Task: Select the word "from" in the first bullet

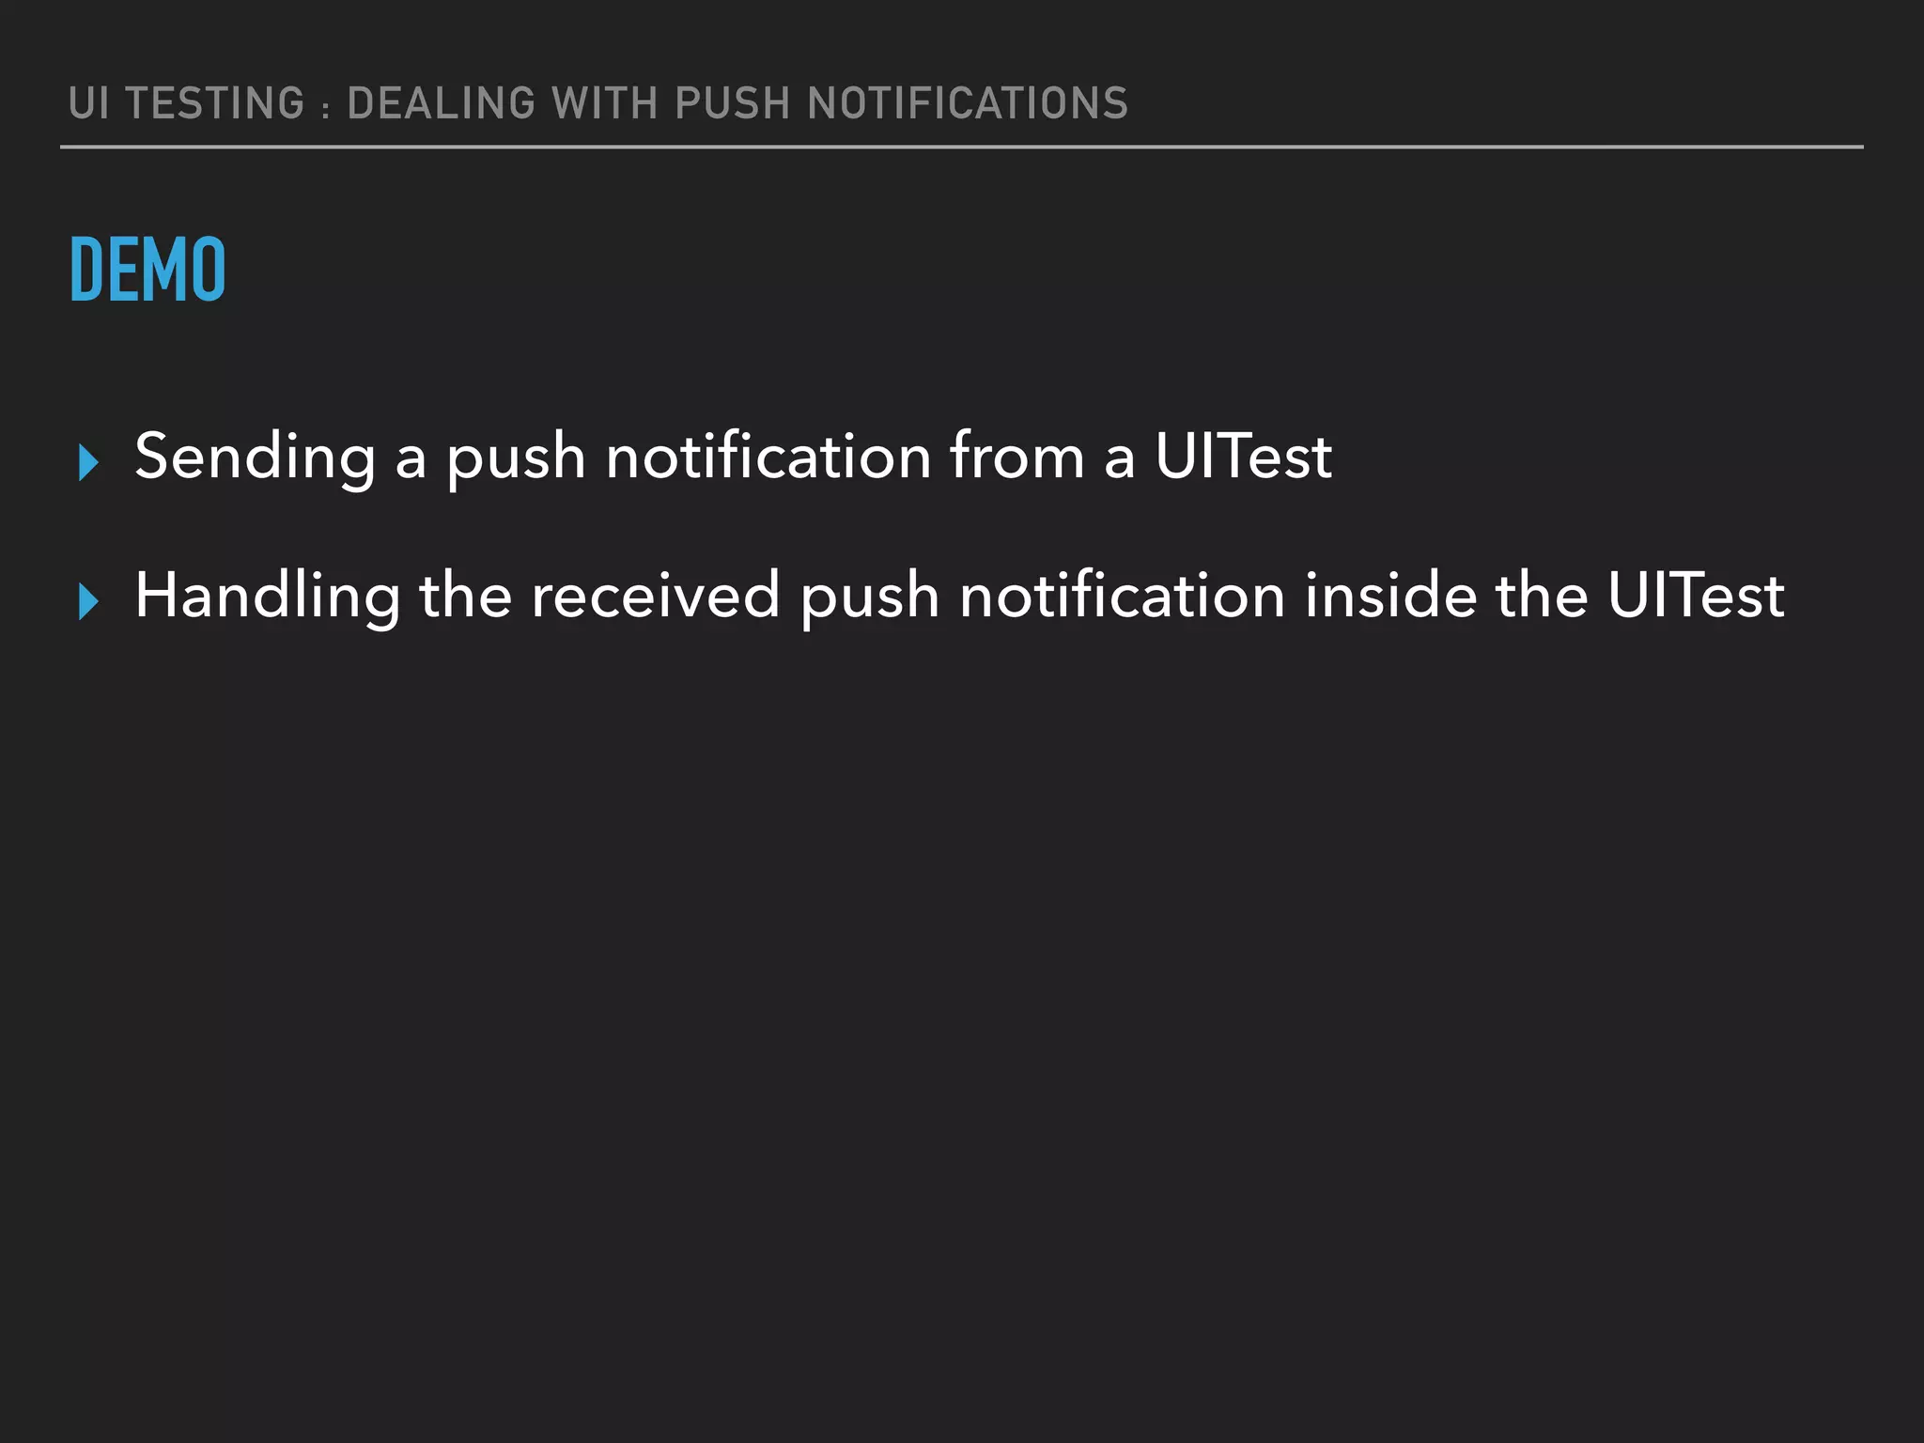Action: [x=1017, y=457]
